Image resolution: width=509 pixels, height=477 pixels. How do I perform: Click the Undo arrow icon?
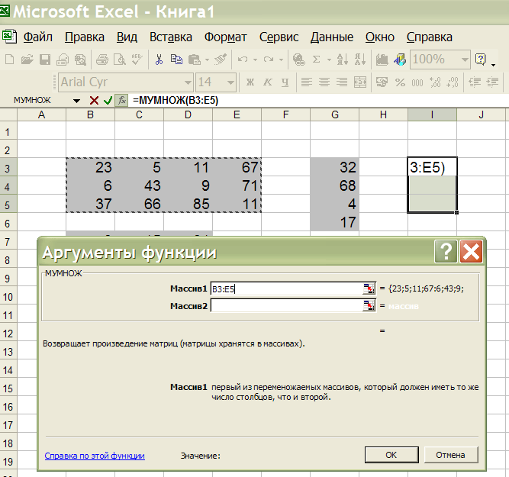coord(243,60)
